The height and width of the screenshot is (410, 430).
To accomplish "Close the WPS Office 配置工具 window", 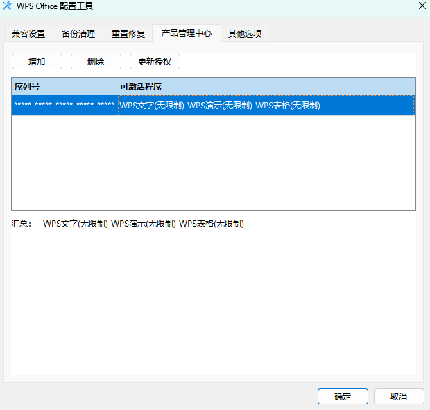I will (422, 6).
